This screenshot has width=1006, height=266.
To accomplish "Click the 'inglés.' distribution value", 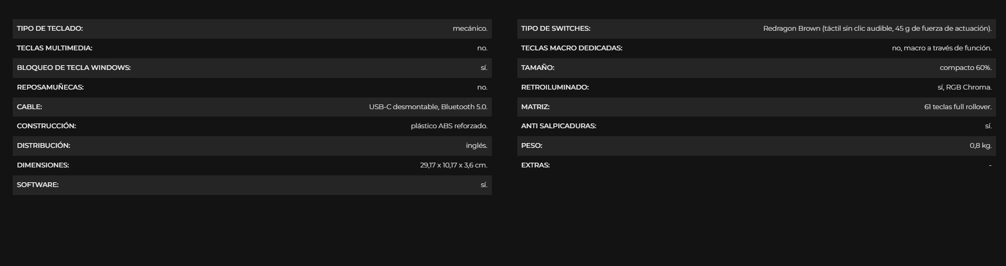I will click(x=476, y=146).
